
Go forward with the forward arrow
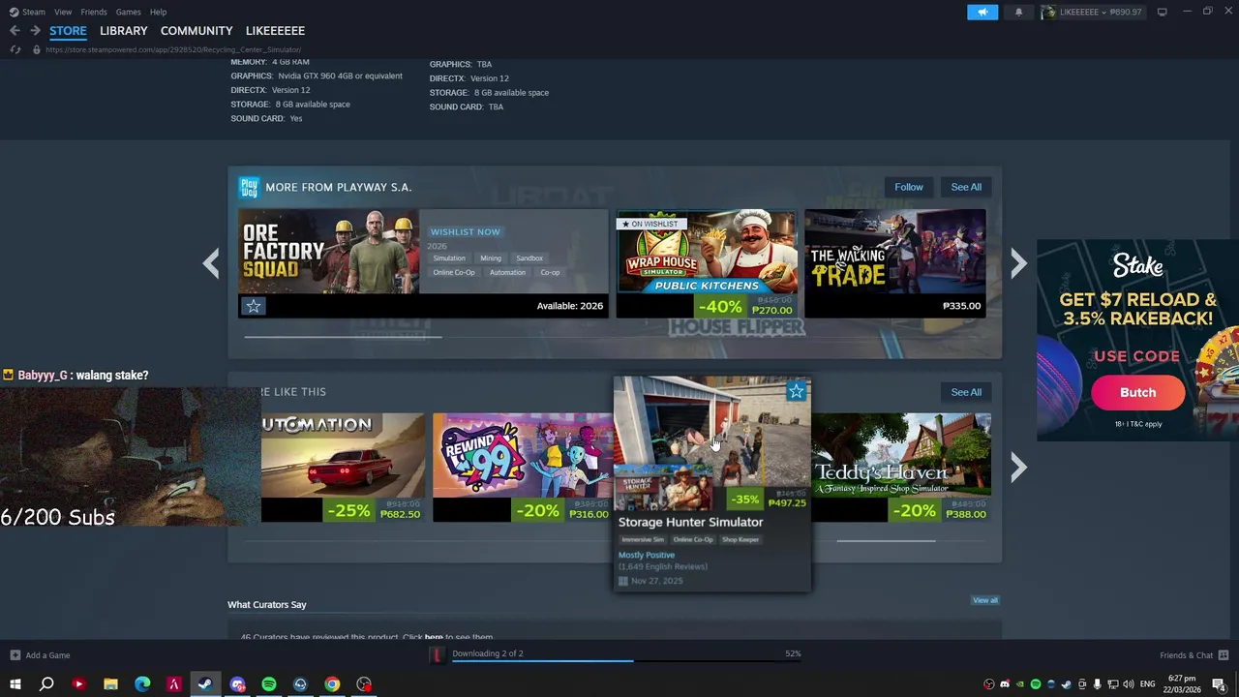[x=35, y=31]
